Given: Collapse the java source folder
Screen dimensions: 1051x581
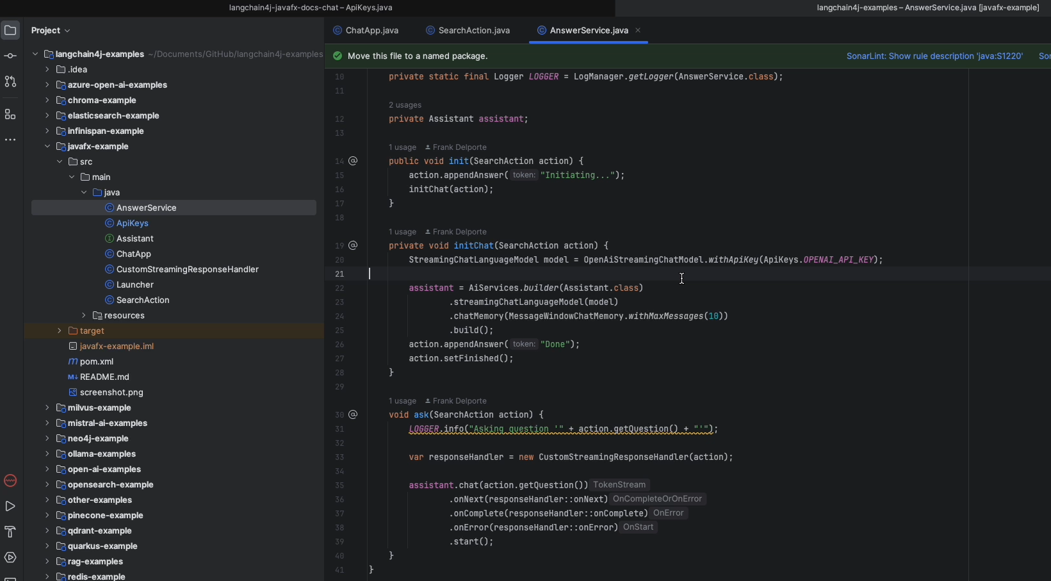Looking at the screenshot, I should (x=84, y=192).
